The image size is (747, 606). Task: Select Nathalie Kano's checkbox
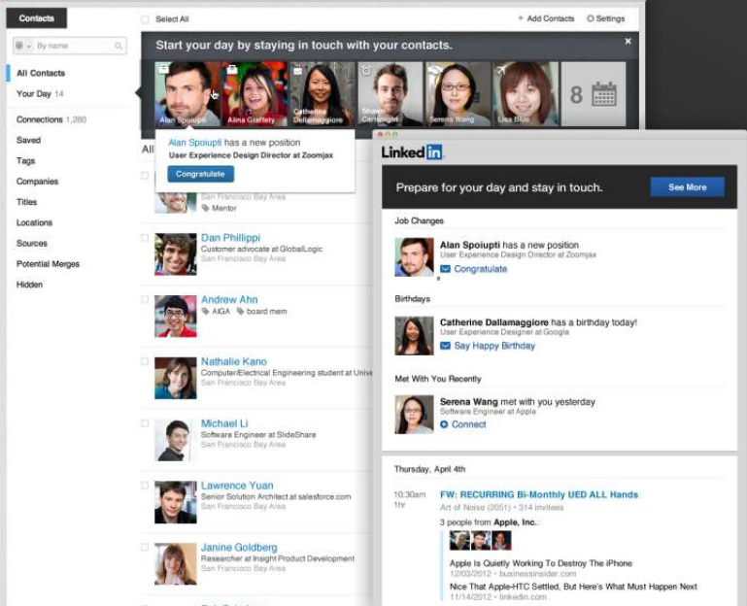145,361
